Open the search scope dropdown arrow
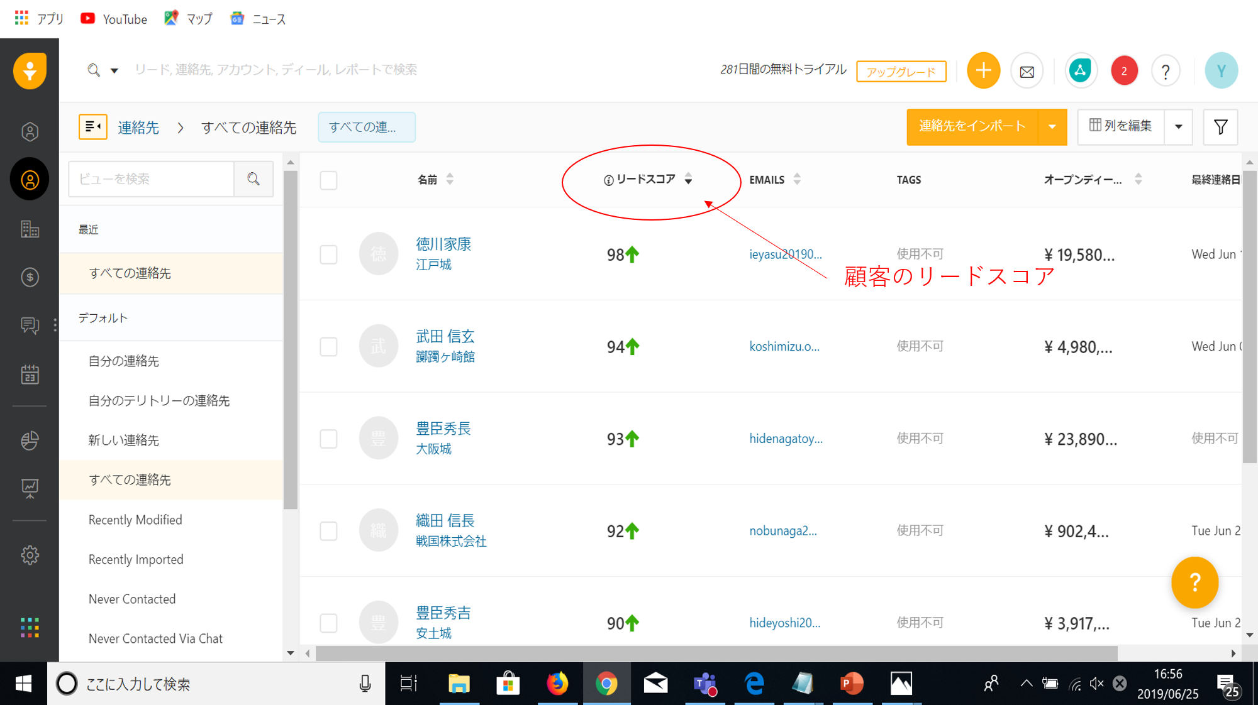This screenshot has width=1258, height=705. 114,70
